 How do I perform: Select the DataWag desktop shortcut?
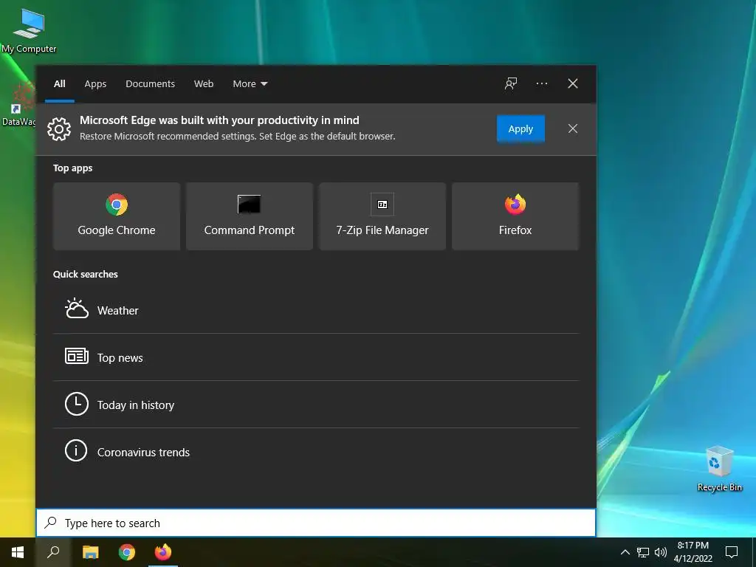pyautogui.click(x=18, y=105)
